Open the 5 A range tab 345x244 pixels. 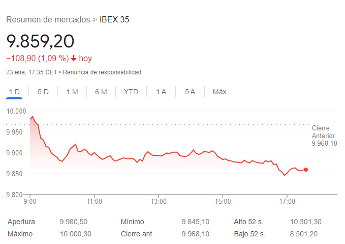pyautogui.click(x=190, y=92)
